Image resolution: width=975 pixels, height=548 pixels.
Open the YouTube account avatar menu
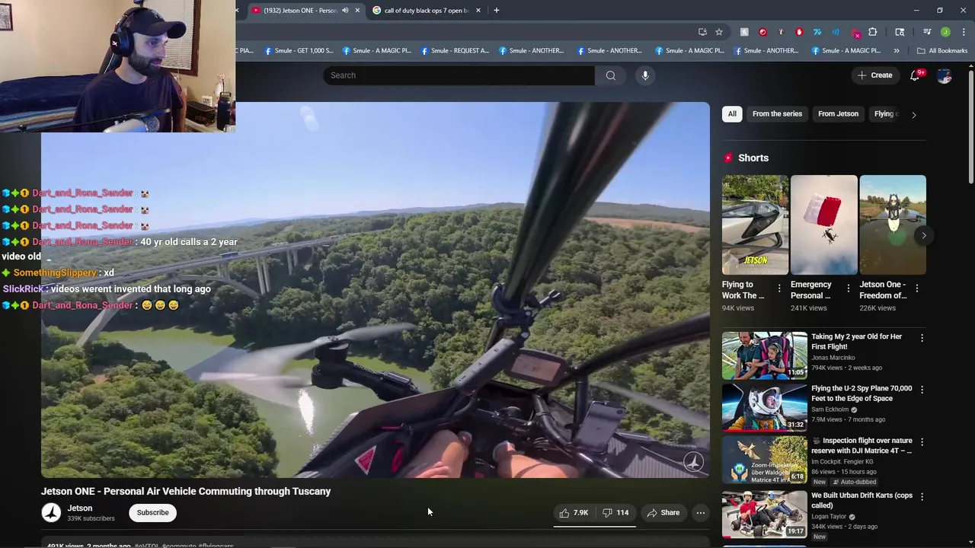(944, 75)
